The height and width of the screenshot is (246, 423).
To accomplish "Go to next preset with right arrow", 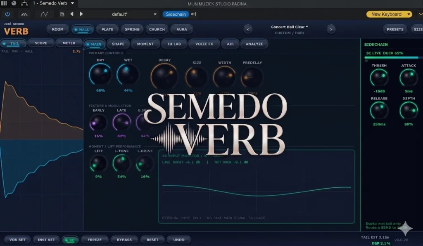I will click(x=81, y=14).
